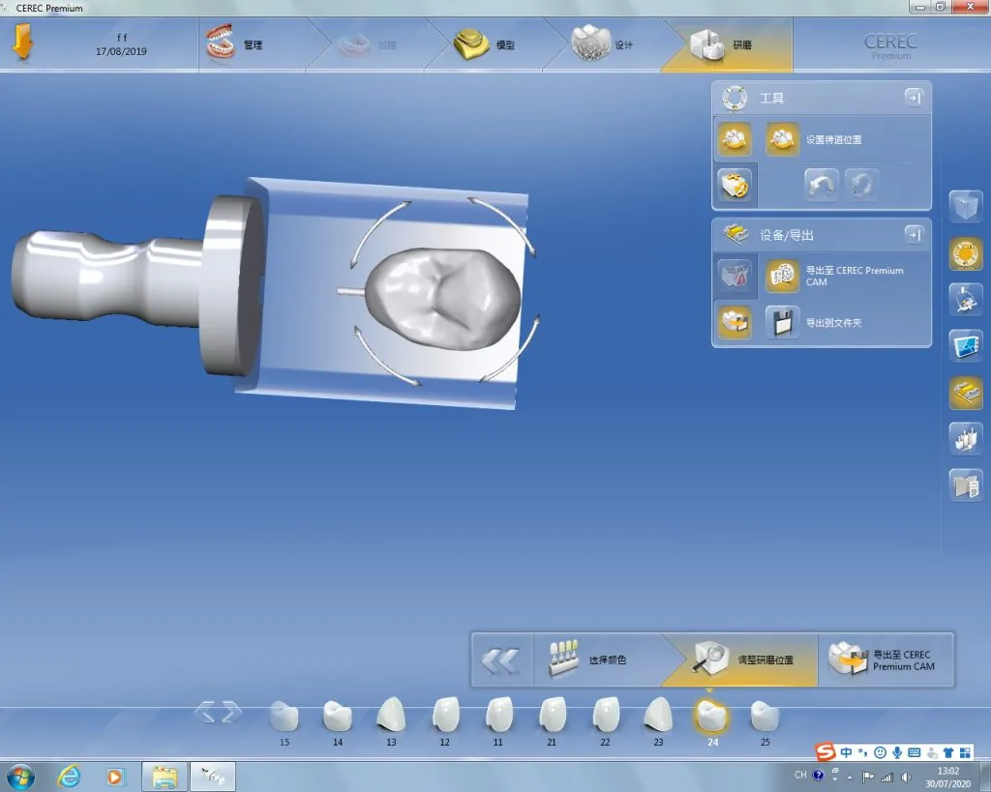Toggle the orange tools wheel side button
Screen dimensions: 991x792
point(965,253)
